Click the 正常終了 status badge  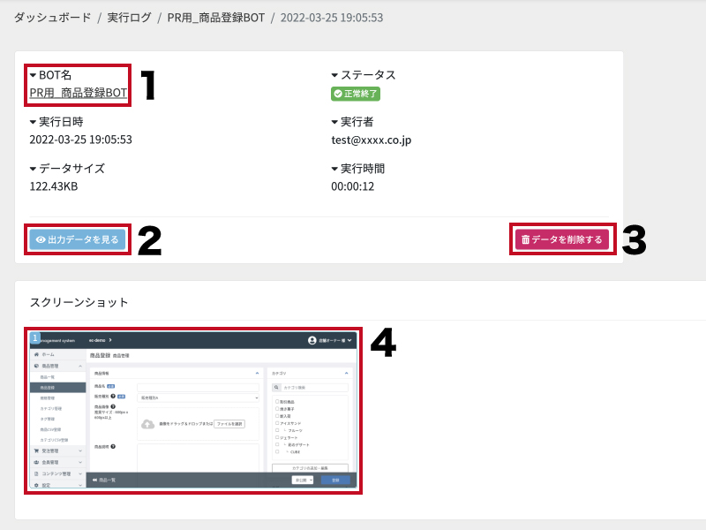[x=356, y=94]
